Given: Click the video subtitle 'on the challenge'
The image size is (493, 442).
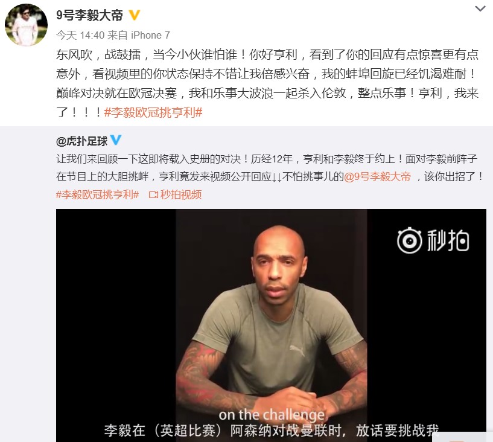Looking at the screenshot, I should point(272,415).
